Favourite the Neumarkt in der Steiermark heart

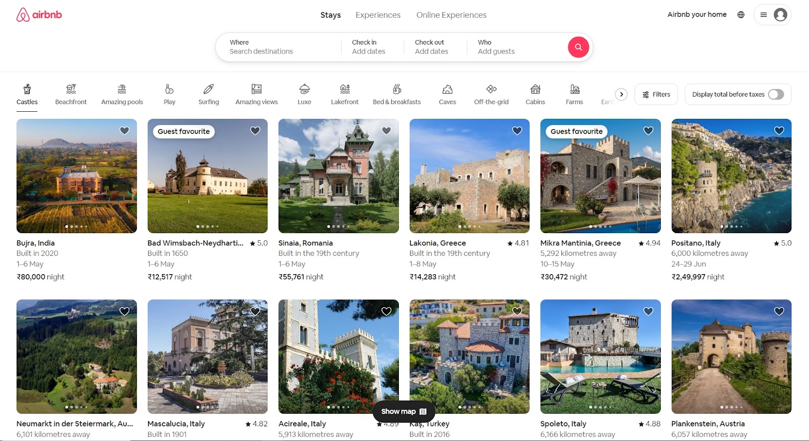click(x=124, y=312)
